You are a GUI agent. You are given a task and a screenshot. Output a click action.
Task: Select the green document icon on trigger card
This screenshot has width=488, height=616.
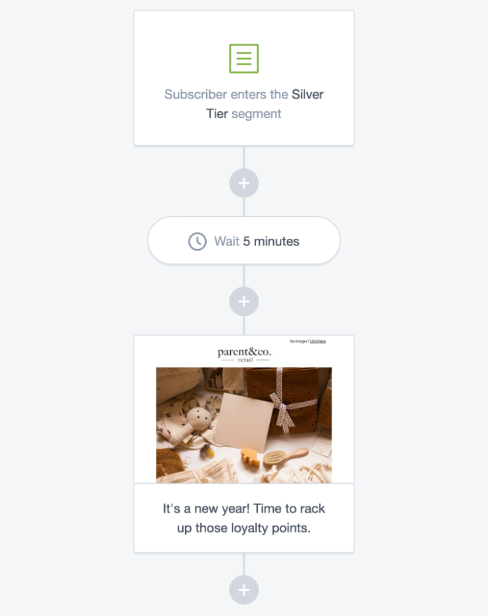[244, 58]
